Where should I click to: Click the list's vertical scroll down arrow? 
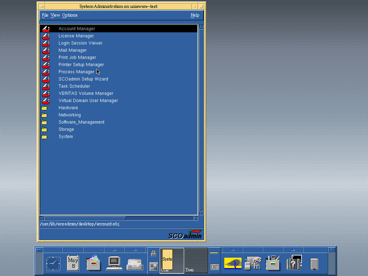tap(201, 213)
